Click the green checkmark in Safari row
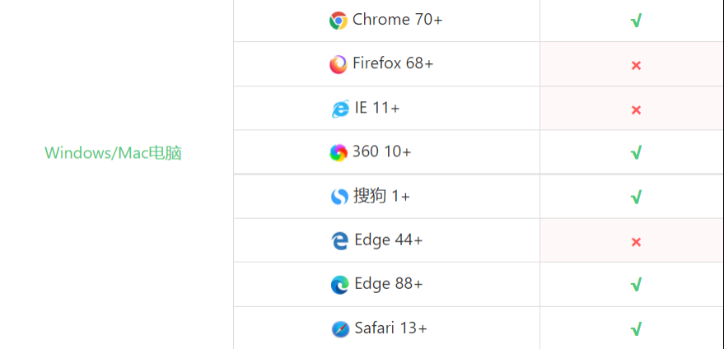The height and width of the screenshot is (349, 724). [x=636, y=329]
